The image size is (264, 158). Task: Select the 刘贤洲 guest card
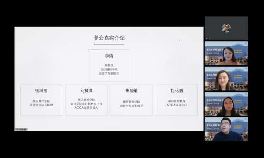point(86,100)
